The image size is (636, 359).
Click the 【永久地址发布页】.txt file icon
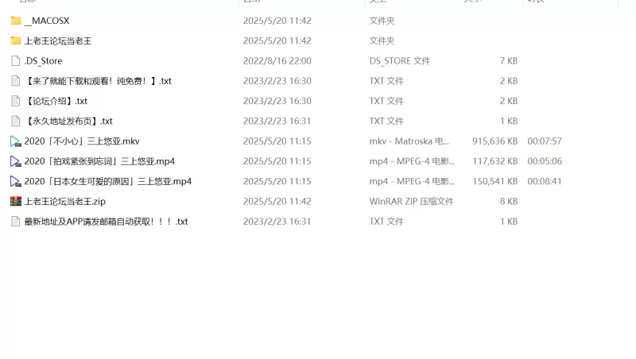tap(15, 122)
